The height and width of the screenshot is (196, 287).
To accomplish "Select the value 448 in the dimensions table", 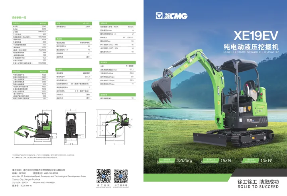I will pos(45,53).
